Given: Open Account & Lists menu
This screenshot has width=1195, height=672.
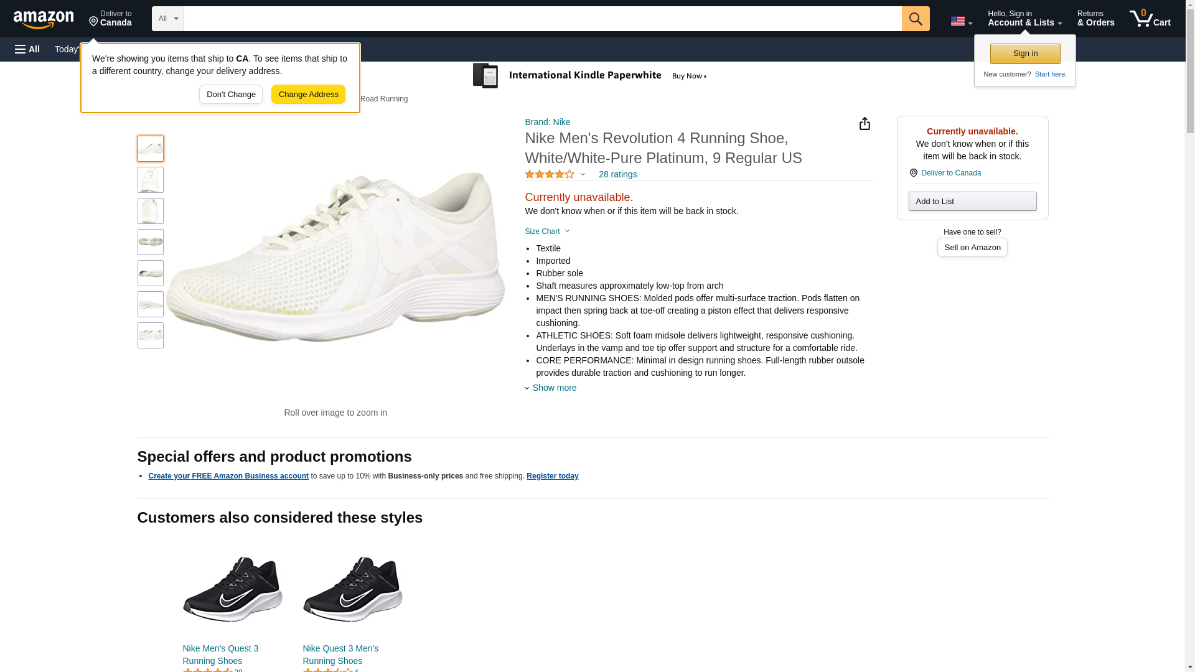Looking at the screenshot, I should tap(1024, 19).
